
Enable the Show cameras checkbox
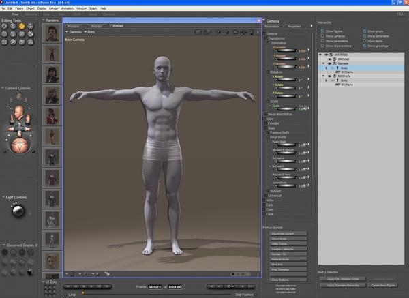322,36
